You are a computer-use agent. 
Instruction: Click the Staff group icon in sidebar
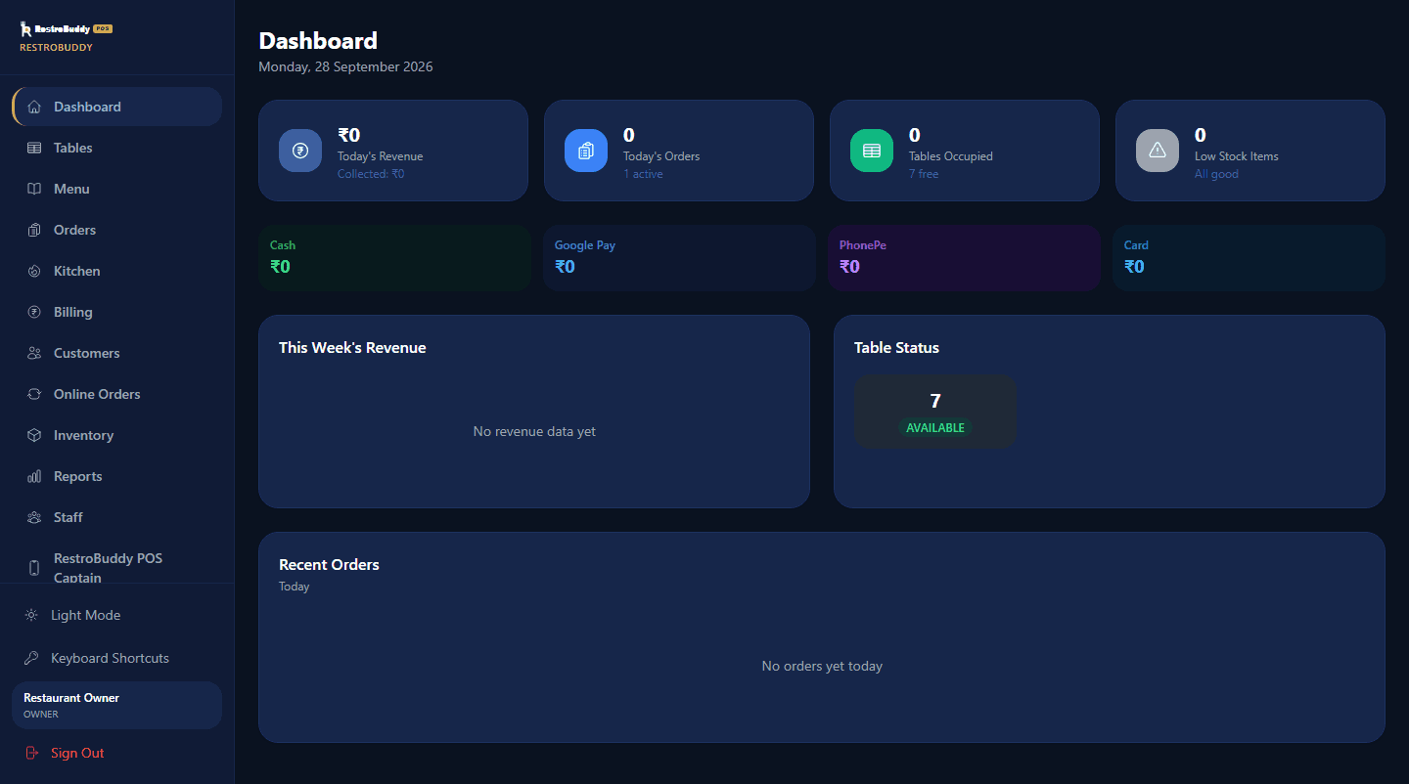point(34,517)
